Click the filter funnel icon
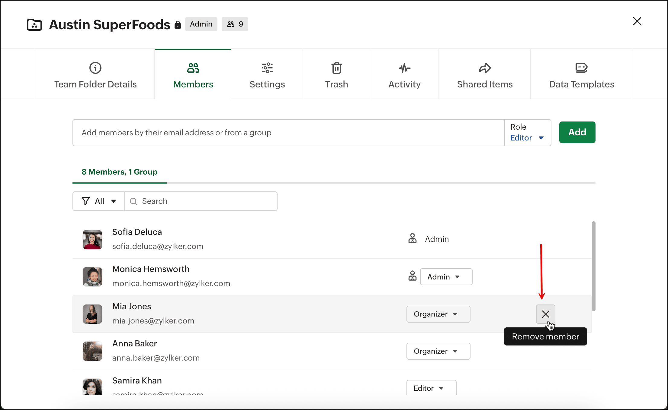Viewport: 668px width, 410px height. click(x=86, y=201)
